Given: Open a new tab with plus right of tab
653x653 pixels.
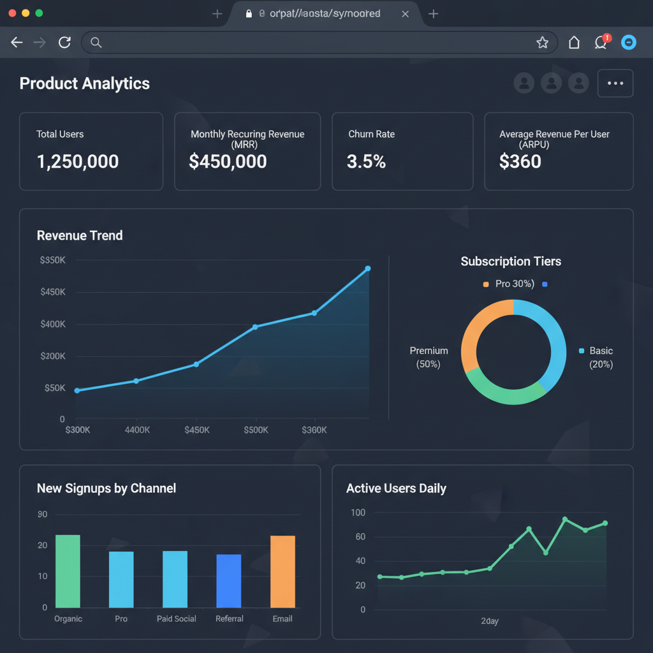Looking at the screenshot, I should point(433,14).
